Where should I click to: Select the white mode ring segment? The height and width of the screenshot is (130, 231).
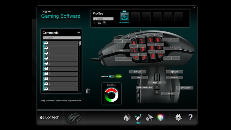coord(115,98)
